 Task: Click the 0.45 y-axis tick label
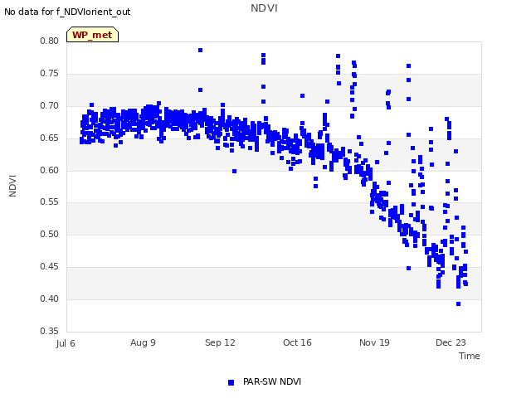click(50, 267)
